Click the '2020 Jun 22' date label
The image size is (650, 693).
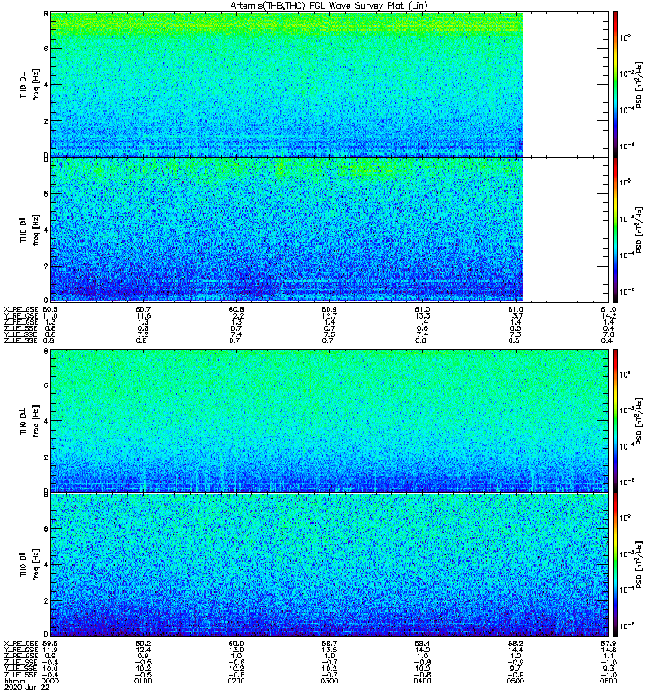tap(27, 687)
